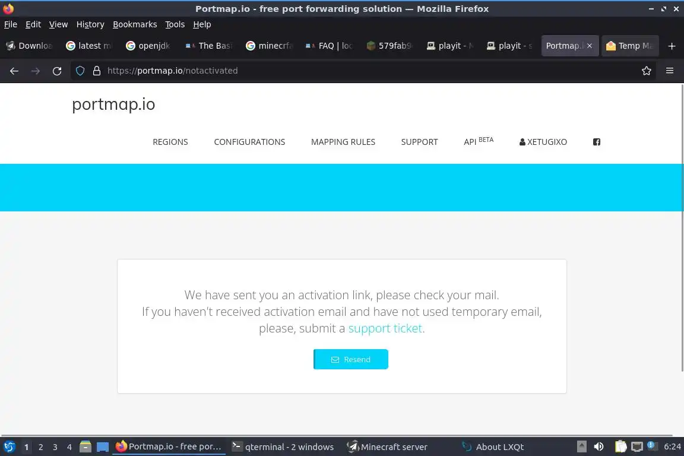Go to the REGIONS page
684x456 pixels.
[x=170, y=142]
